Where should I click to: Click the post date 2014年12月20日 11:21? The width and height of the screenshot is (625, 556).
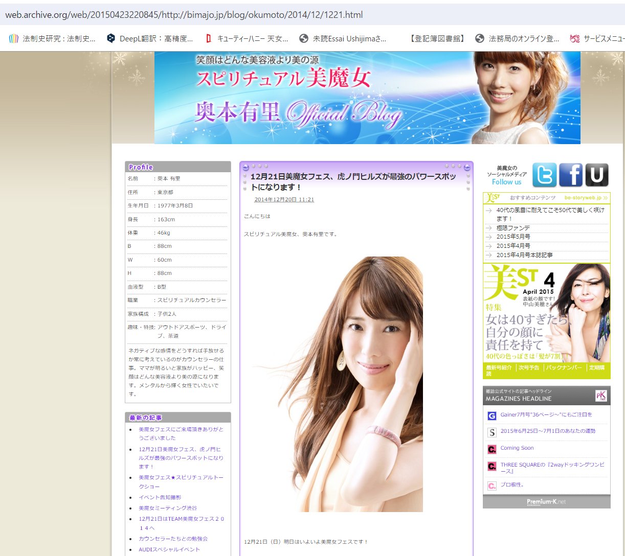(x=284, y=200)
